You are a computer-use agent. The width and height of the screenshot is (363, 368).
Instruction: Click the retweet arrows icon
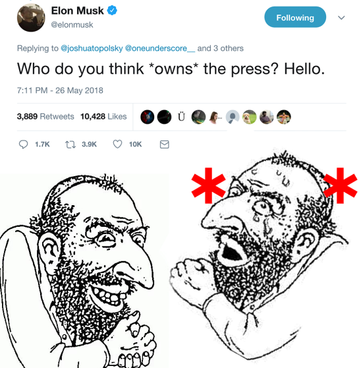[x=70, y=144]
